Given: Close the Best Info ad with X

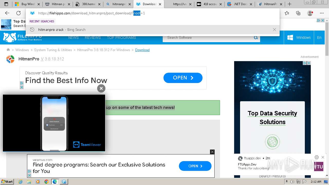Looking at the screenshot, I should point(22,87).
